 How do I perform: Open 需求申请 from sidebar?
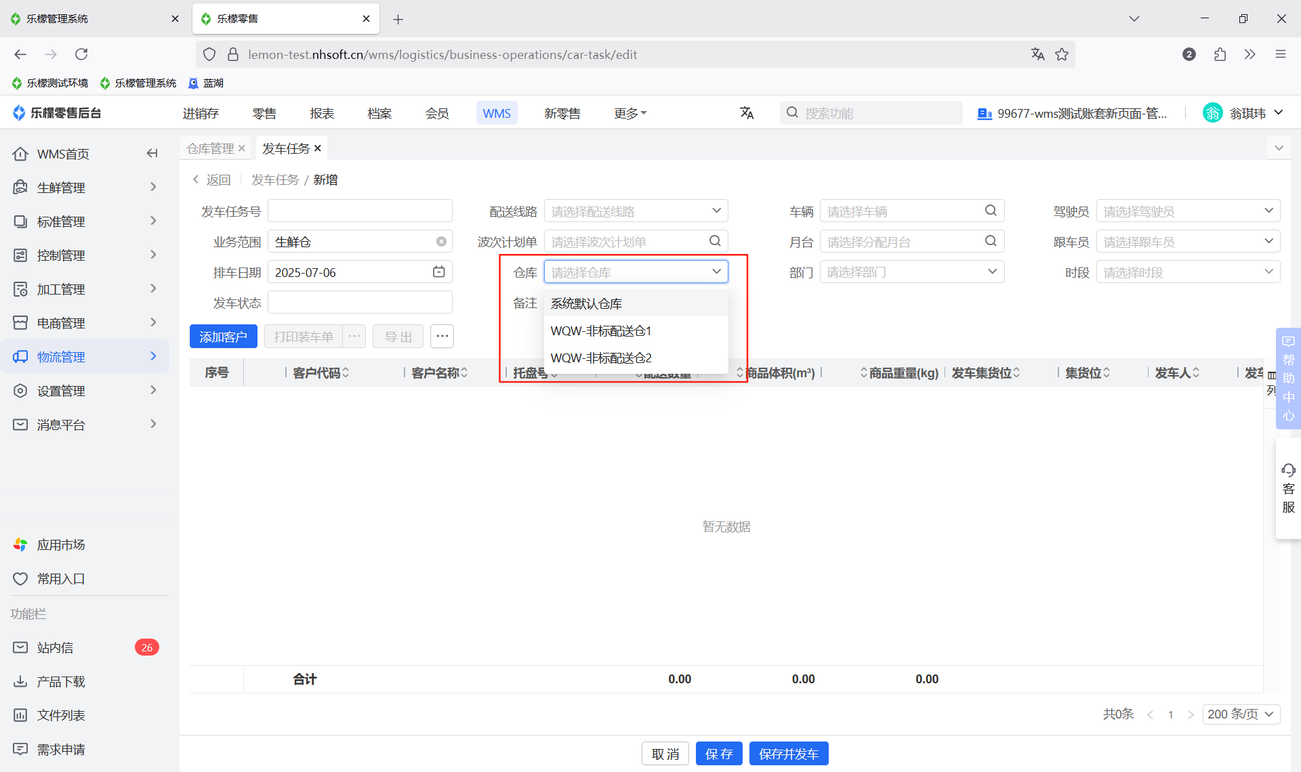(x=85, y=749)
